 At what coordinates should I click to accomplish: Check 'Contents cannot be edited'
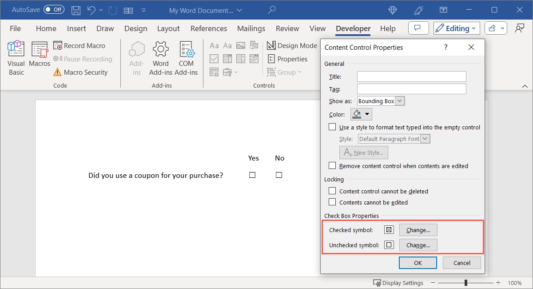[332, 202]
